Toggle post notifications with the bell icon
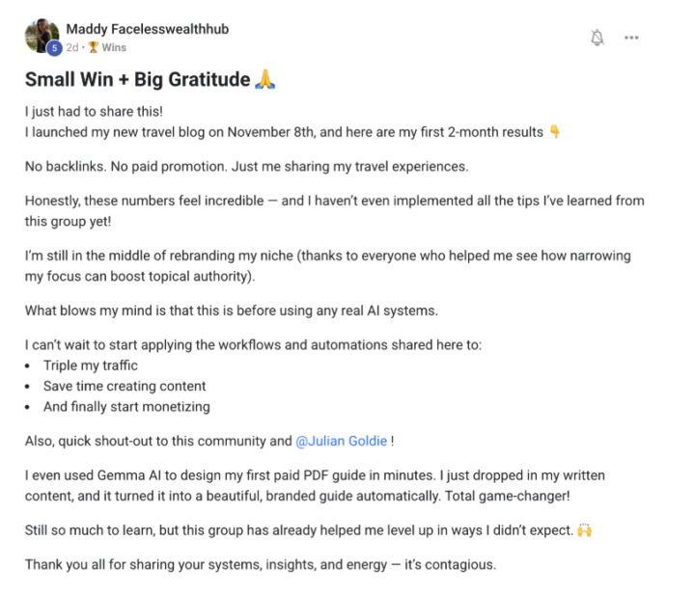The image size is (695, 594). [x=598, y=38]
